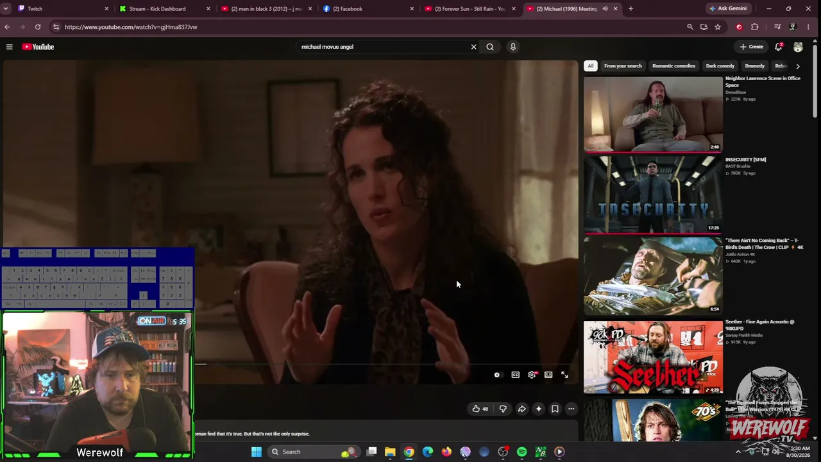
Task: Filter suggestions by Dramedy
Action: tap(755, 66)
